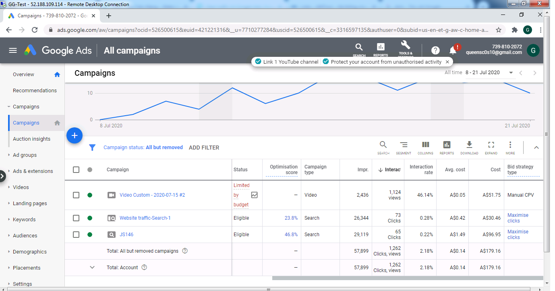Click optimisation score 23.8%
The height and width of the screenshot is (291, 555).
(x=291, y=218)
